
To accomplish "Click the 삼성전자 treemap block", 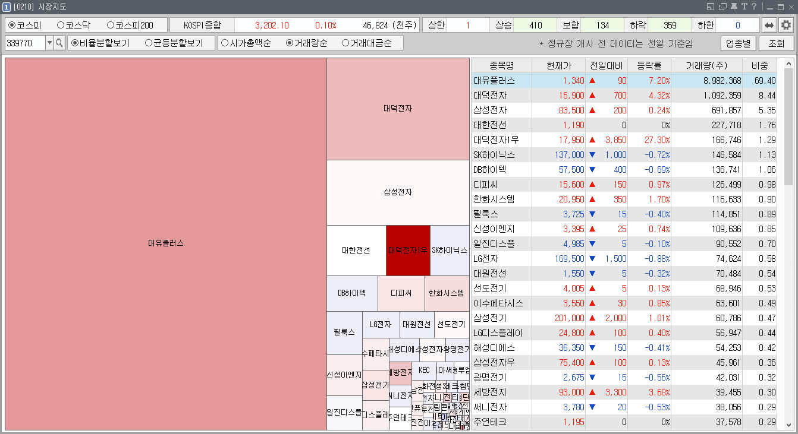I will (x=398, y=192).
